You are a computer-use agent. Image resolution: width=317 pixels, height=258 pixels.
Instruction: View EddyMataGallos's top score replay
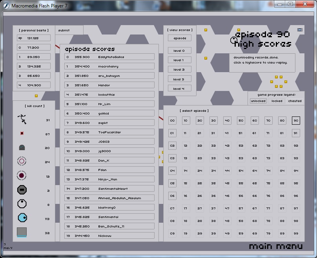point(109,57)
